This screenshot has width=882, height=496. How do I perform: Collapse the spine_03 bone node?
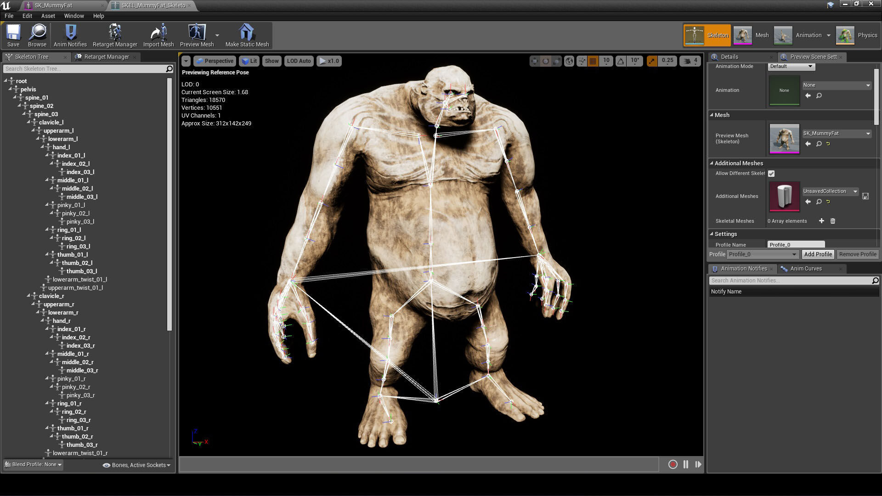25,114
